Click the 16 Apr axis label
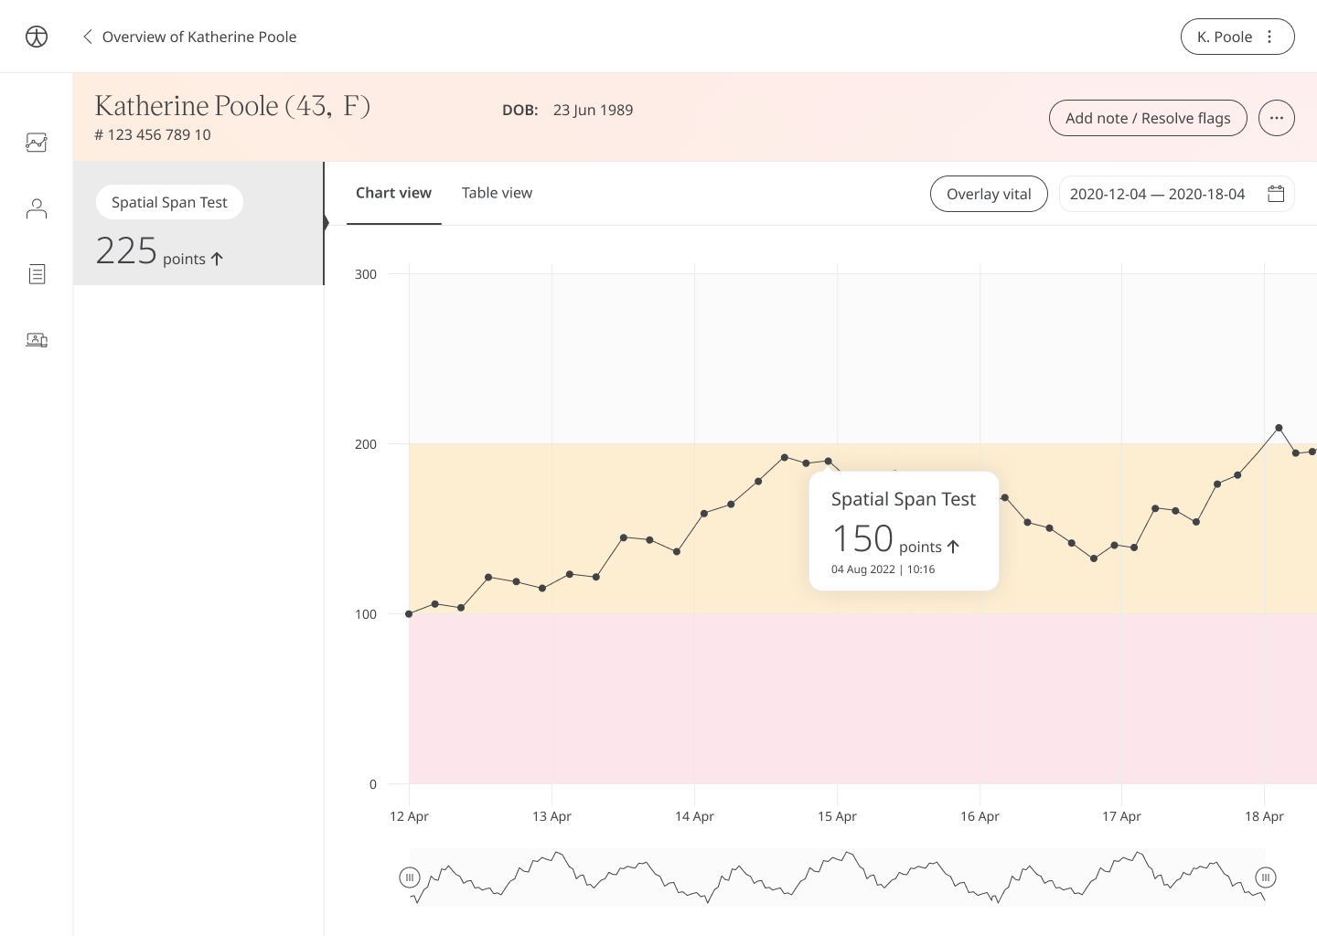The height and width of the screenshot is (936, 1317). pyautogui.click(x=980, y=816)
